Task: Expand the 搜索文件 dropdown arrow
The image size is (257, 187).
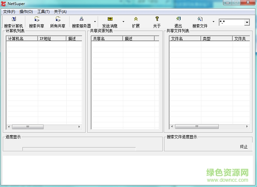Action: click(214, 22)
